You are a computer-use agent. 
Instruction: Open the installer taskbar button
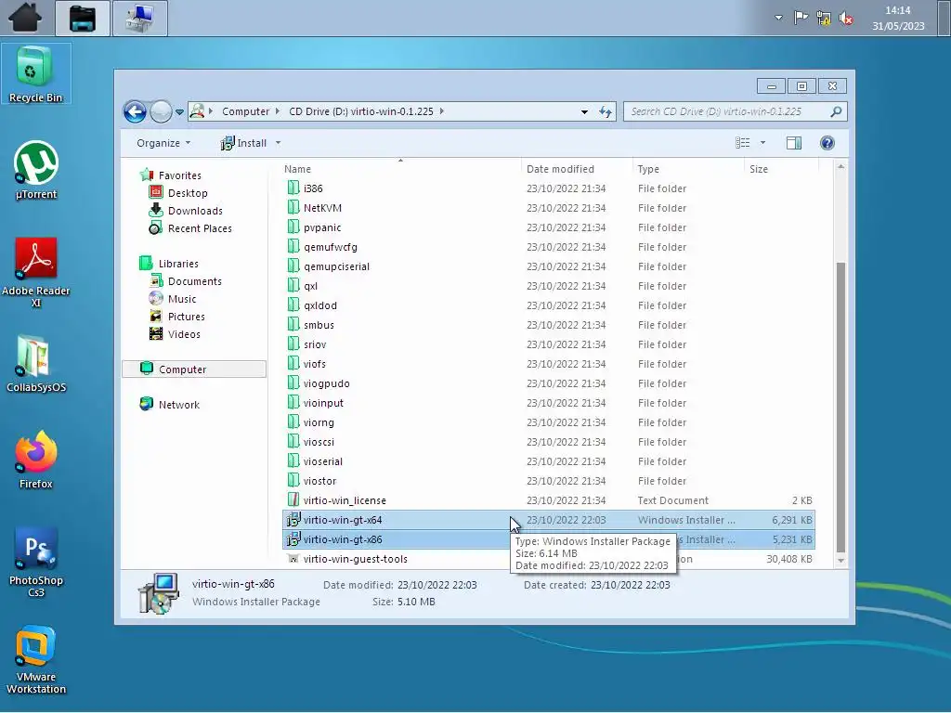140,19
